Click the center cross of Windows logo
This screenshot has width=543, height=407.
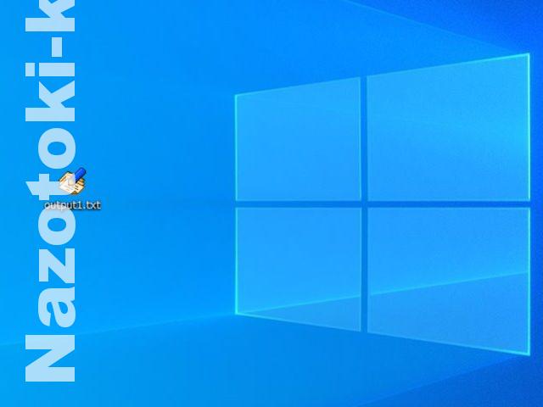(364, 203)
